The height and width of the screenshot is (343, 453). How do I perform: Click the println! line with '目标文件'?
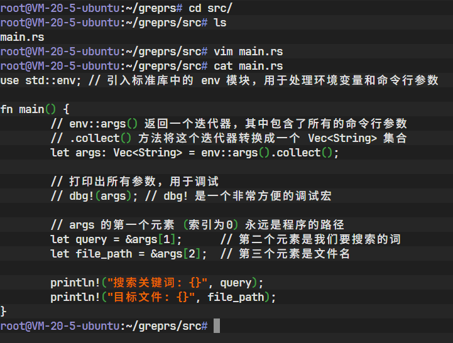click(x=163, y=297)
